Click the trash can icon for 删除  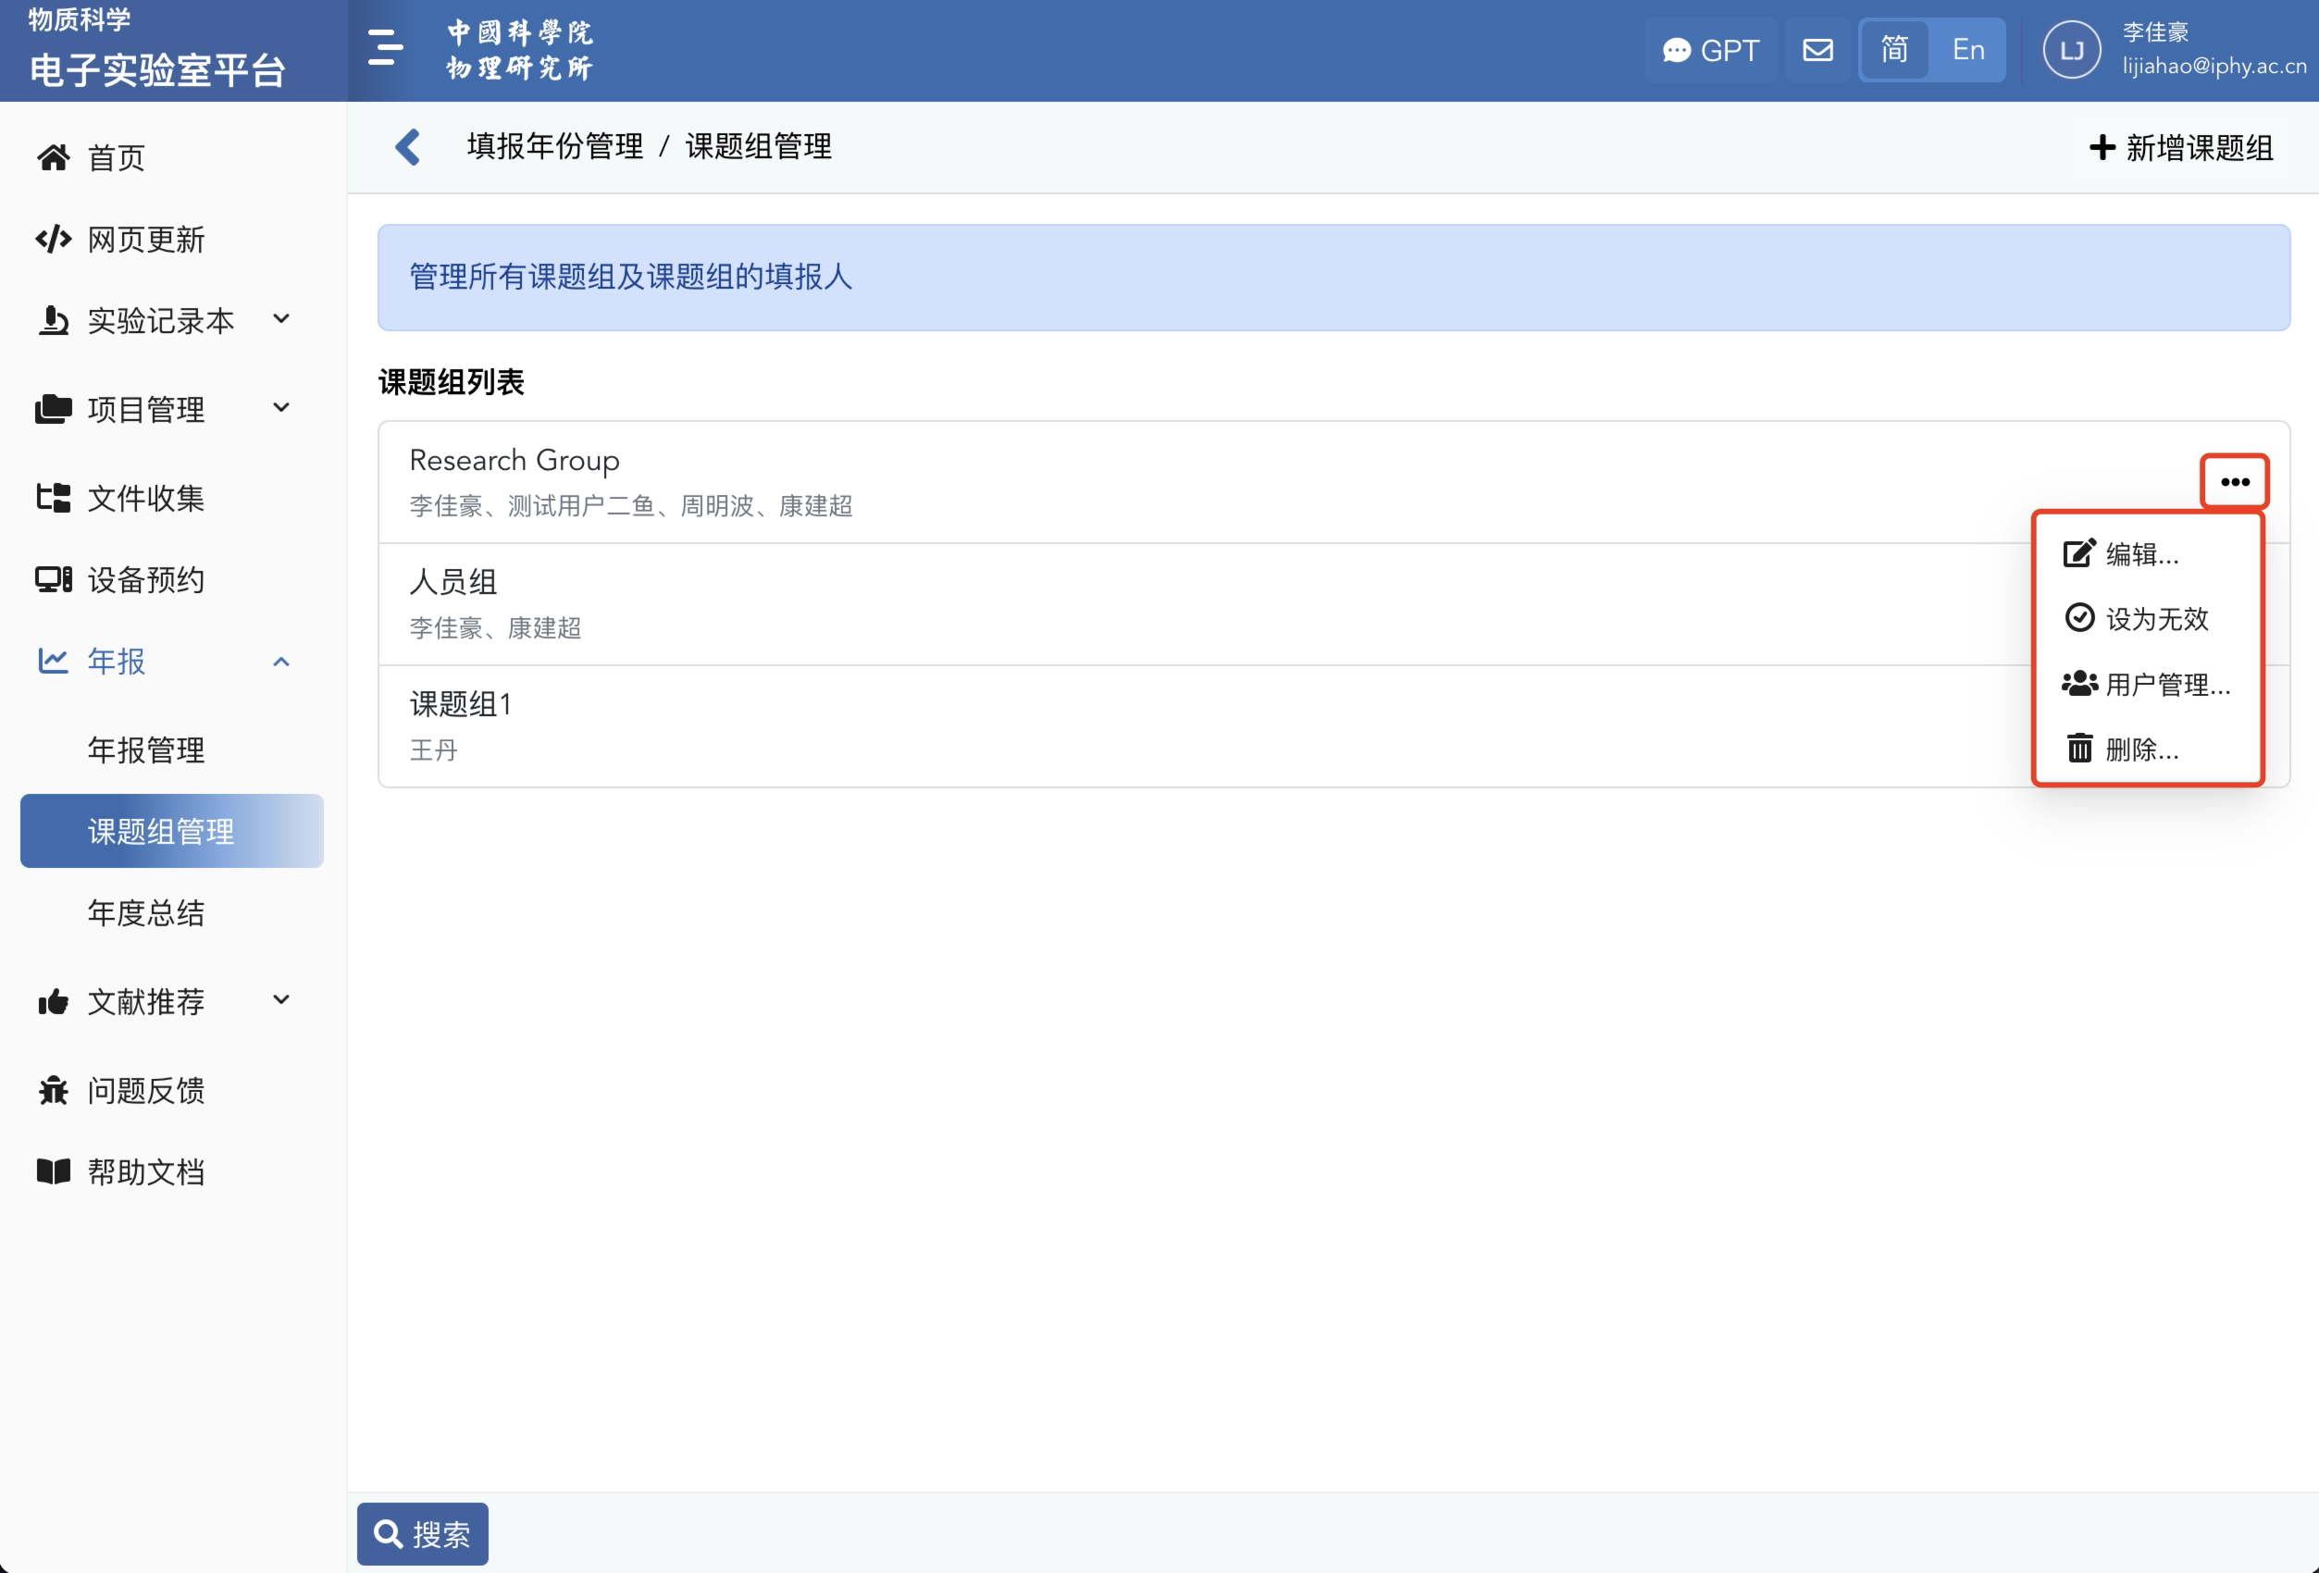[2078, 749]
